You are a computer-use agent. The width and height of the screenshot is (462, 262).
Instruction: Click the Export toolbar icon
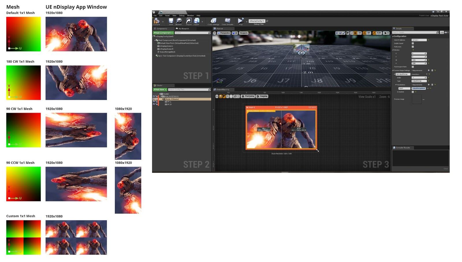[x=197, y=21]
